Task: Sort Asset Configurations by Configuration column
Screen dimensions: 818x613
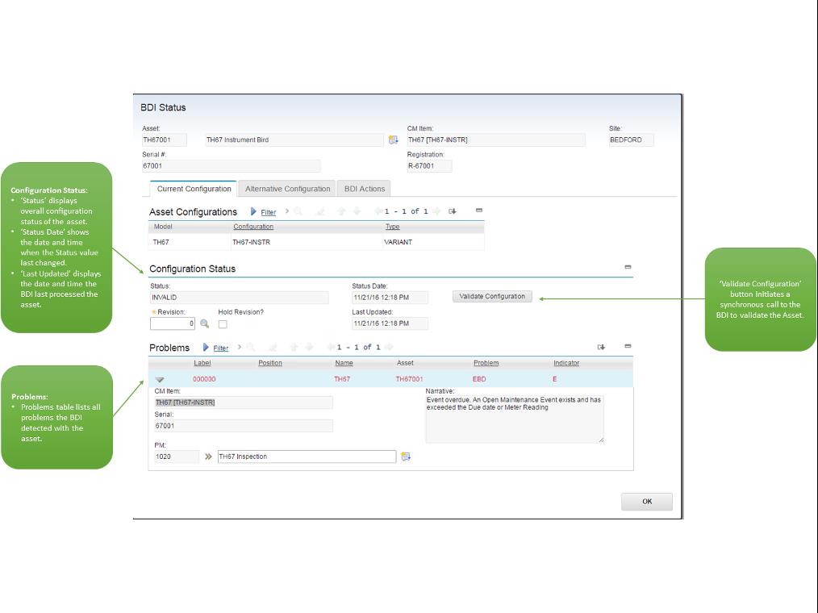Action: [x=253, y=227]
